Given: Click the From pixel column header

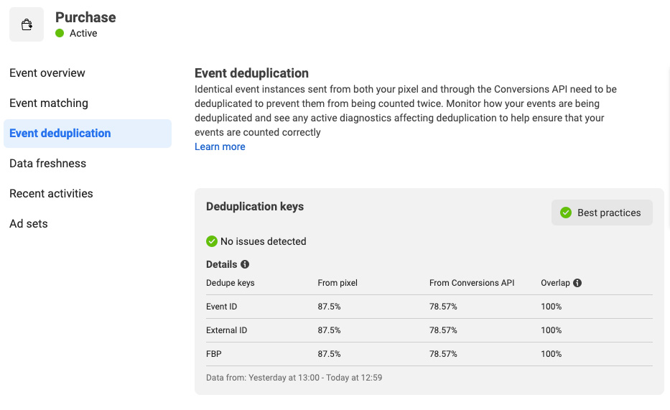Looking at the screenshot, I should pyautogui.click(x=337, y=283).
